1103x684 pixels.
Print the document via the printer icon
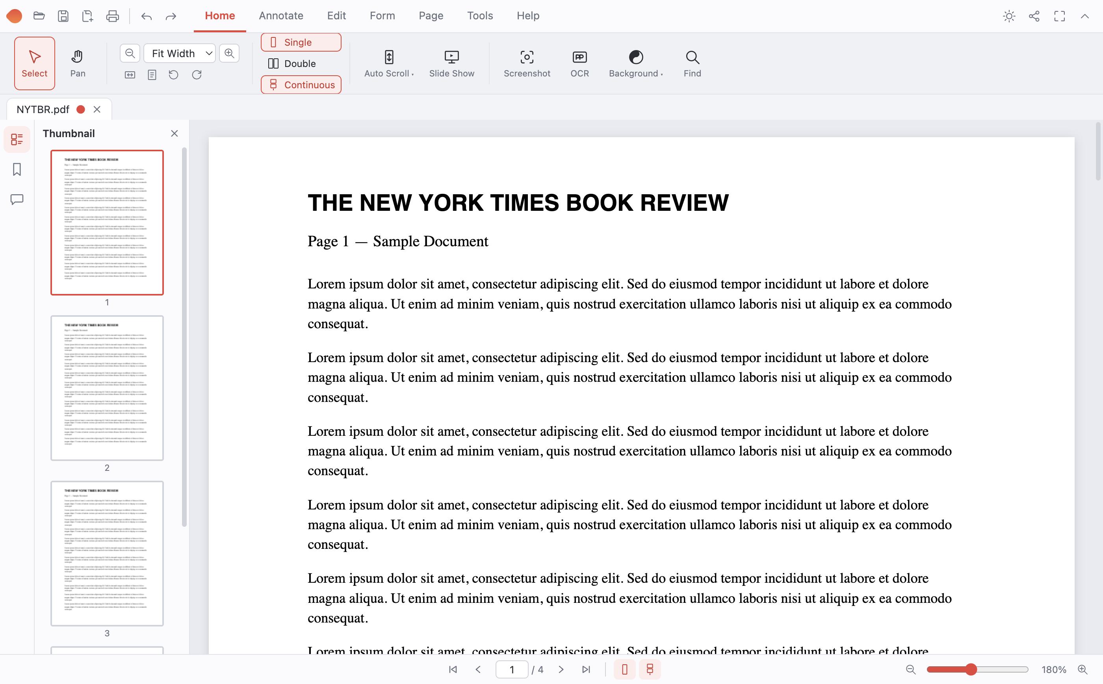coord(112,16)
